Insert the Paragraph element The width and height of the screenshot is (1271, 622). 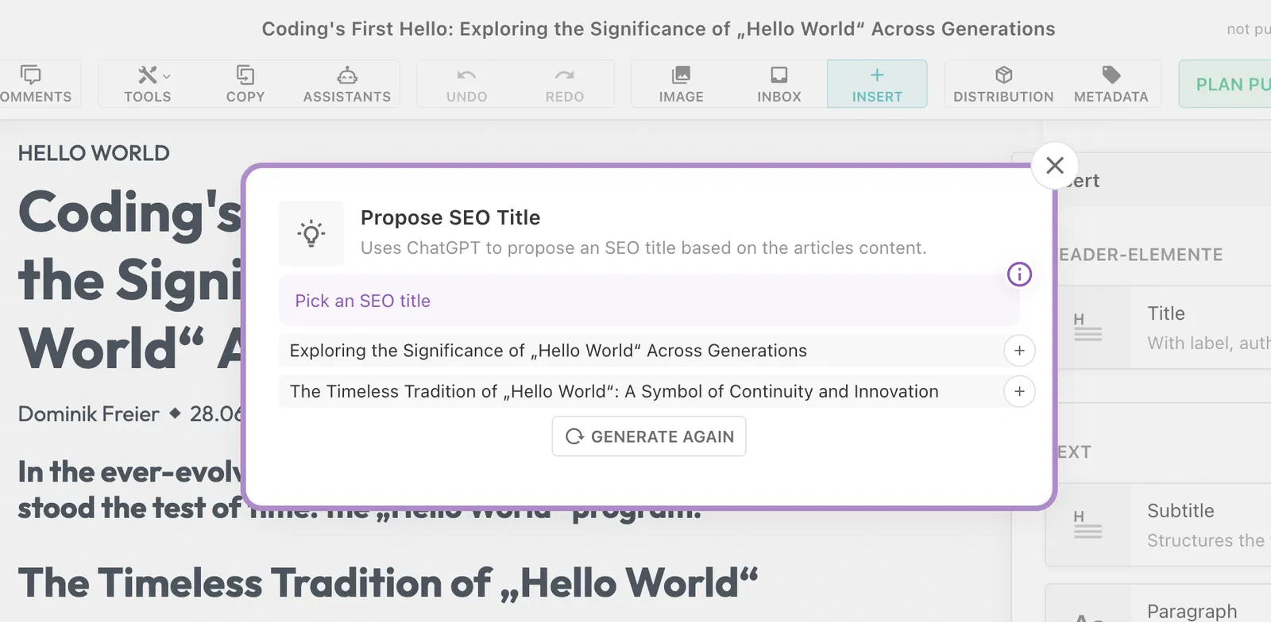[x=1160, y=605]
